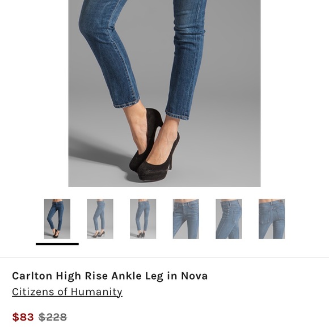Screen dimensions: 329x329
Task: Show the back pockets close-up thumbnail
Action: pos(272,218)
